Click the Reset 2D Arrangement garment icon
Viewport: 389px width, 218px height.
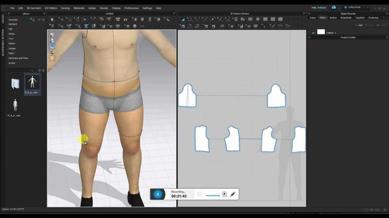tap(118, 19)
